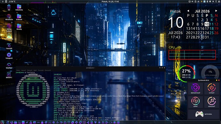
Task: Open the Dokumenty folder on desktop
Action: pos(19,7)
